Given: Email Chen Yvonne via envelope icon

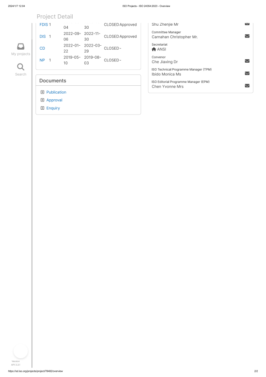Looking at the screenshot, I should [247, 86].
